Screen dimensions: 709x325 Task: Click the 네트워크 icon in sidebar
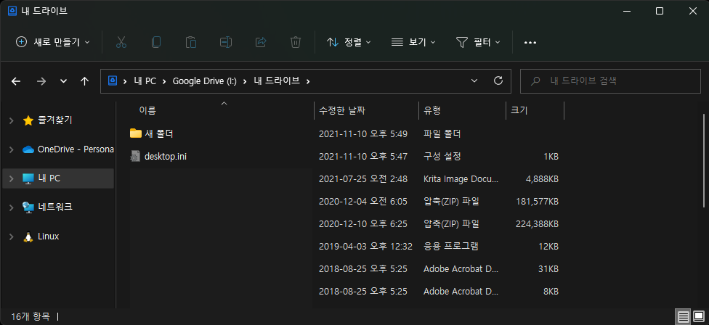click(28, 207)
